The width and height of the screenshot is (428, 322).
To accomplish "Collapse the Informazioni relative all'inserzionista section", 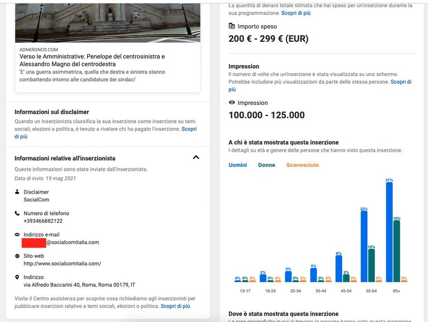I will point(196,157).
